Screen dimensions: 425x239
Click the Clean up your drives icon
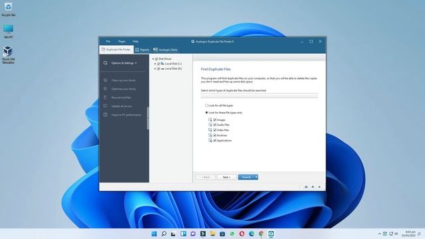(106, 80)
